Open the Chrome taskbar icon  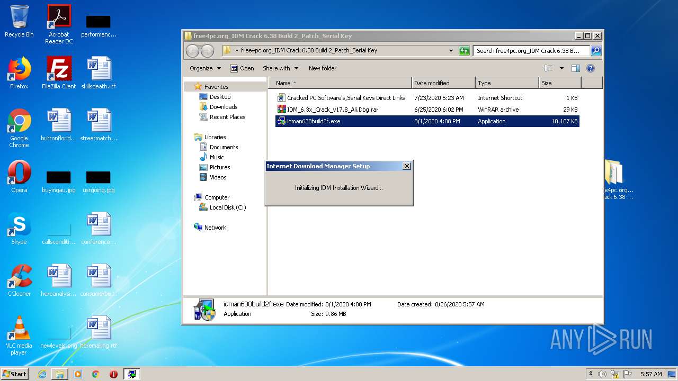click(95, 374)
